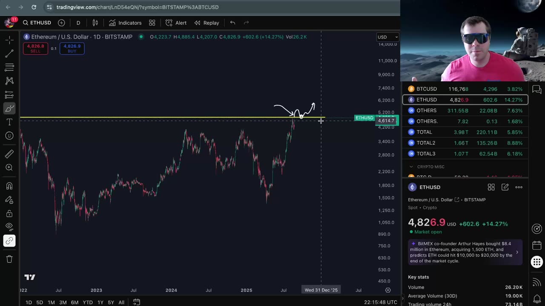Open the indicator templates grid

152,23
